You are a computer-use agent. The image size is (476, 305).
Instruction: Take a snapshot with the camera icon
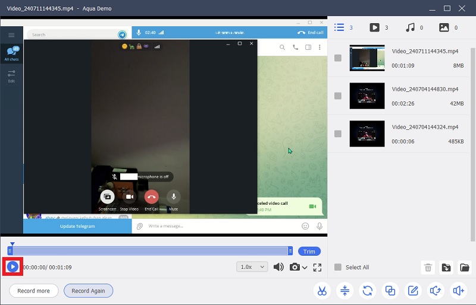tap(295, 267)
